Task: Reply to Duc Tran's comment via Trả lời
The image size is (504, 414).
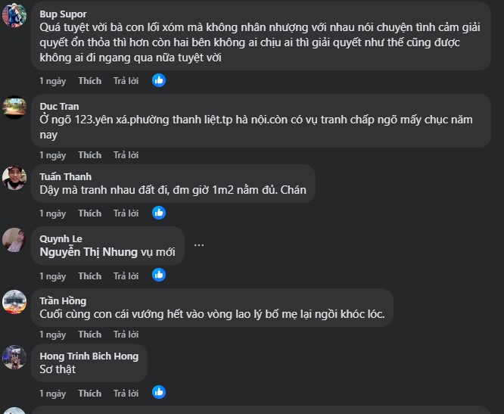Action: (126, 155)
